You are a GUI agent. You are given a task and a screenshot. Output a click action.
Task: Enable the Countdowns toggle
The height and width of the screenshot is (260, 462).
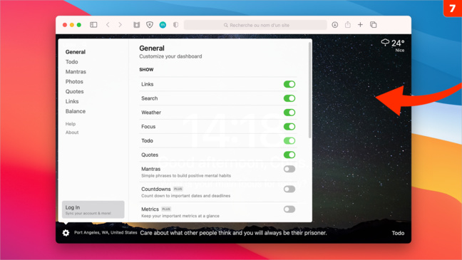(x=289, y=189)
